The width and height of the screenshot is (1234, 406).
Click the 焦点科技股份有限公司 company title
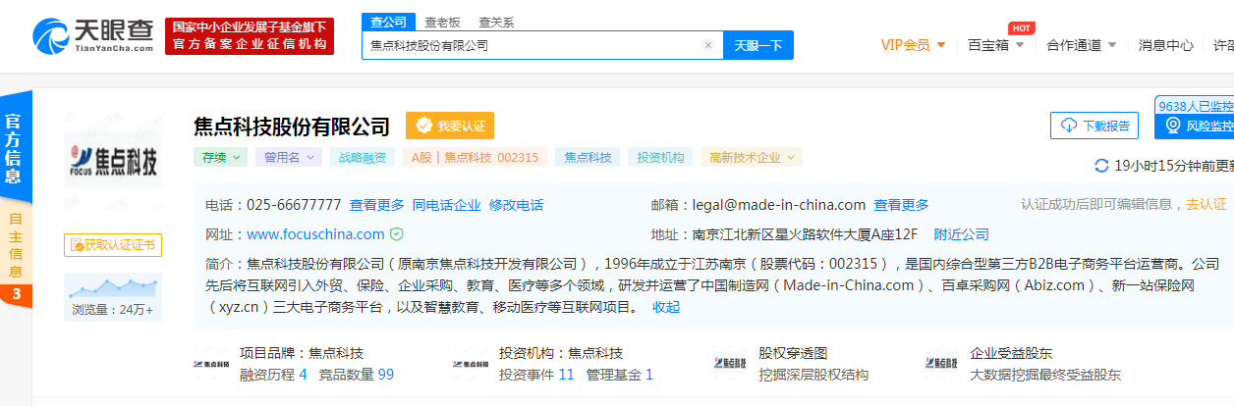point(292,127)
